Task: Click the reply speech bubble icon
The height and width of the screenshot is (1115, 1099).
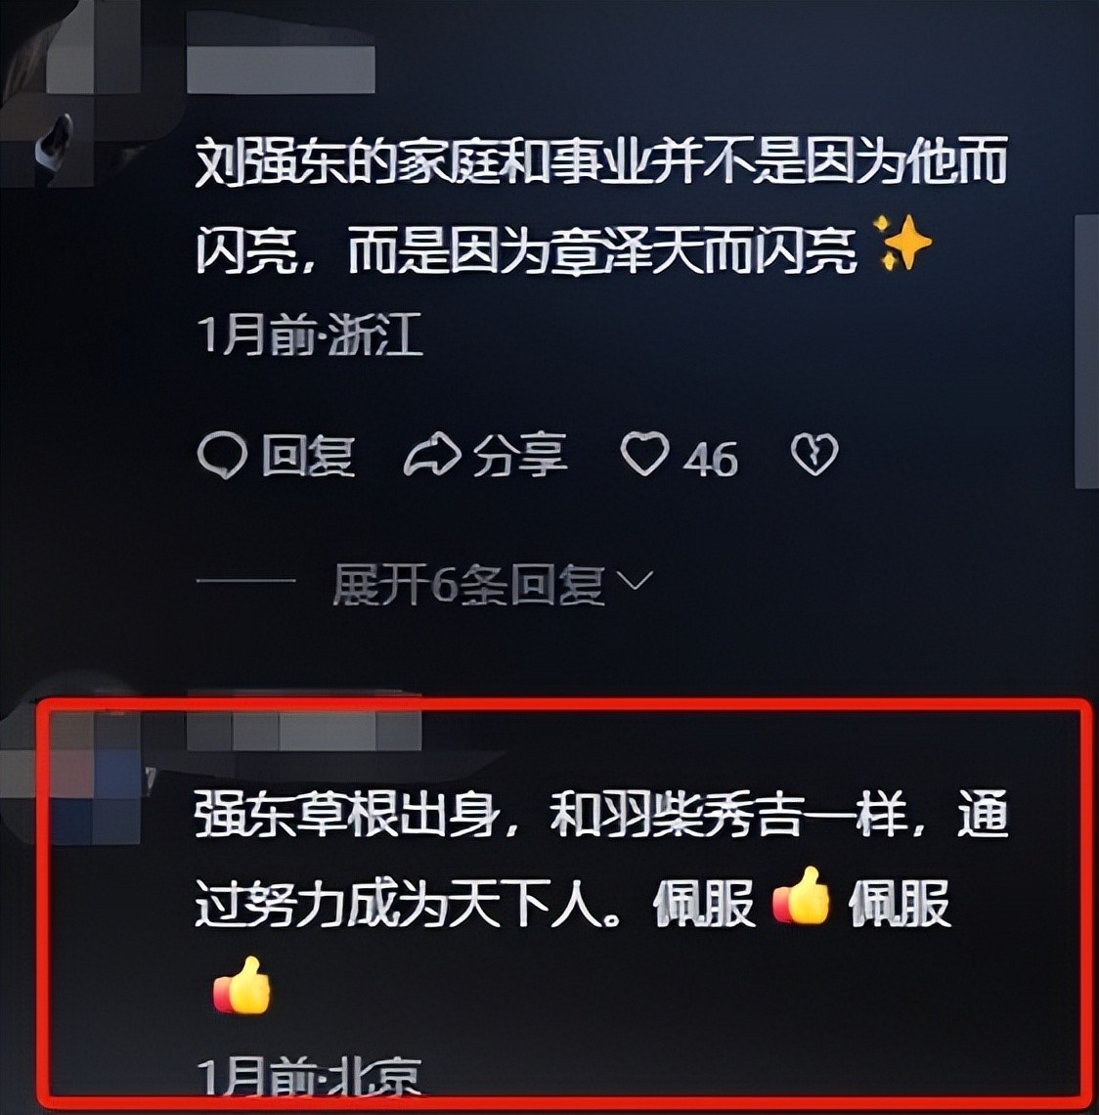Action: click(221, 456)
